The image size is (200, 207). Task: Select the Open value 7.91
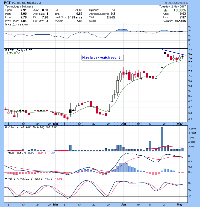click(23, 10)
